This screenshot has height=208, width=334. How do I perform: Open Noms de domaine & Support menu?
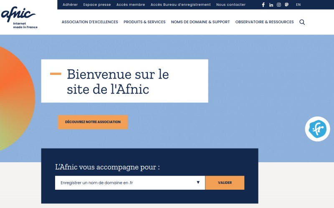tap(200, 22)
